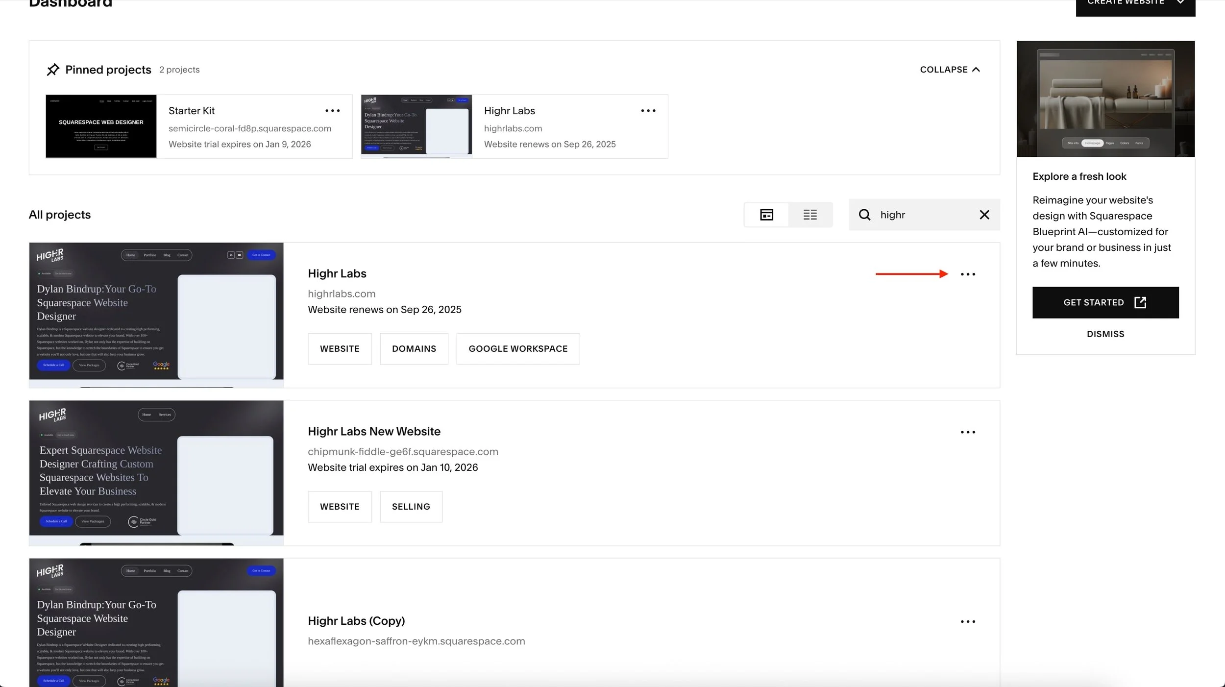The height and width of the screenshot is (687, 1225).
Task: Click the magnifying glass search icon
Action: coord(864,215)
